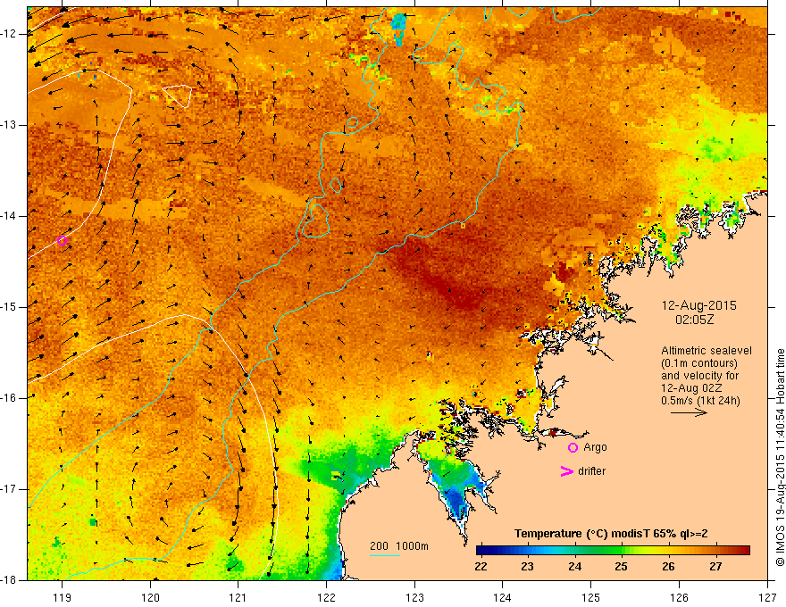Click the '-16' latitude axis label
Viewport: 786px width, 607px height.
pos(9,398)
